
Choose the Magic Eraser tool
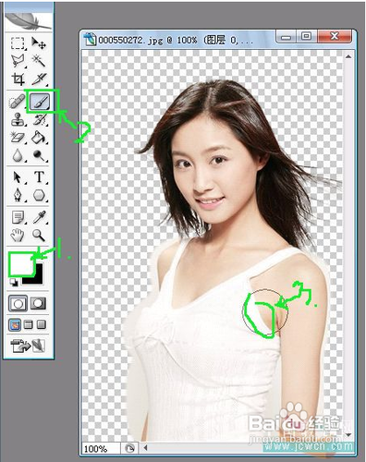coord(18,137)
